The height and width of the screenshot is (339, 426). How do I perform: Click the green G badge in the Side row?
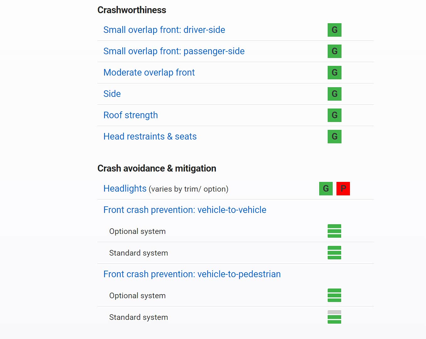point(334,94)
